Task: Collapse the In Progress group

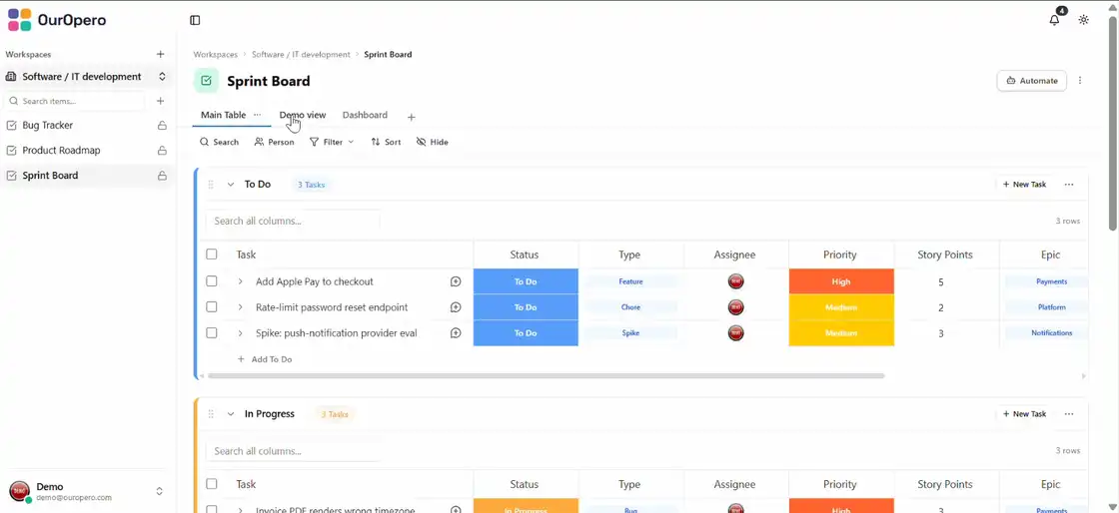Action: [x=231, y=414]
